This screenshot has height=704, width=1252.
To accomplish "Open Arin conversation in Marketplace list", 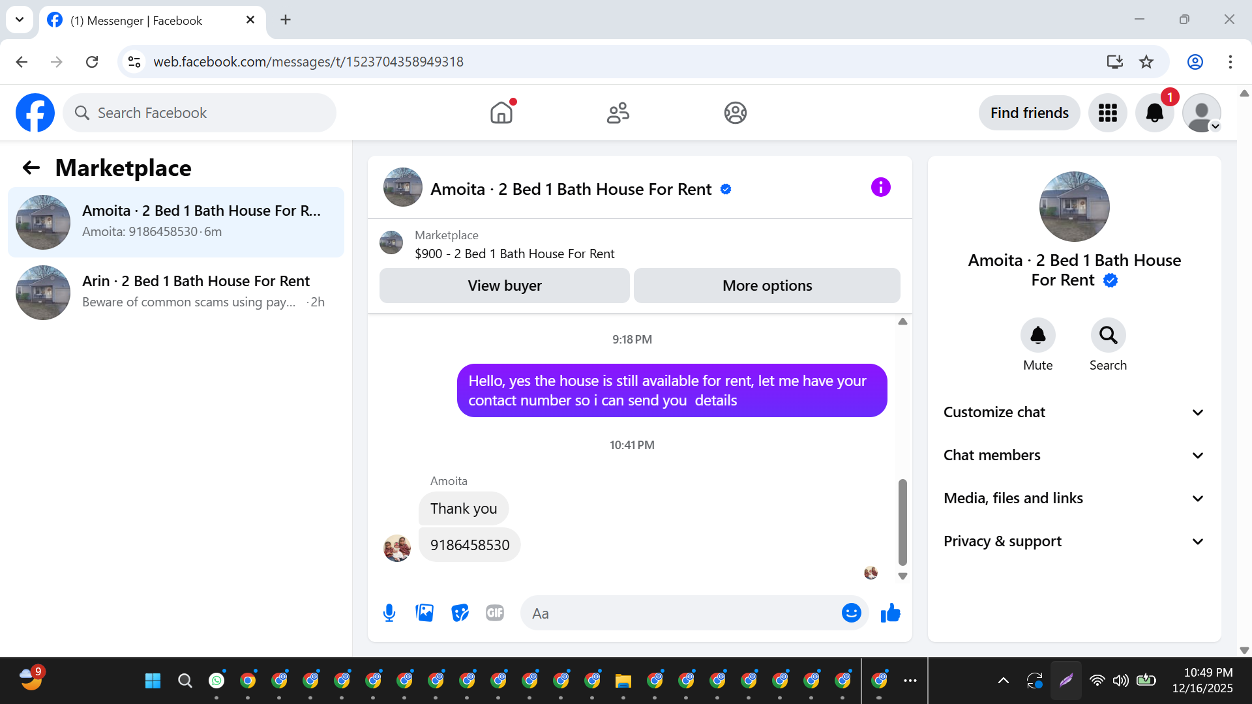I will 176,292.
